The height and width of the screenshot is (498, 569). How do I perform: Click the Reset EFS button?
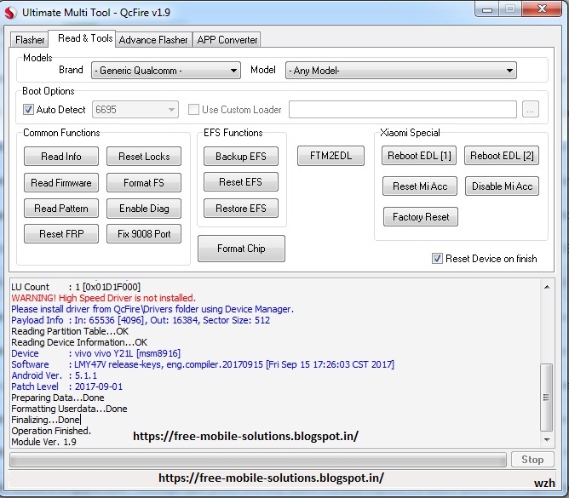241,181
